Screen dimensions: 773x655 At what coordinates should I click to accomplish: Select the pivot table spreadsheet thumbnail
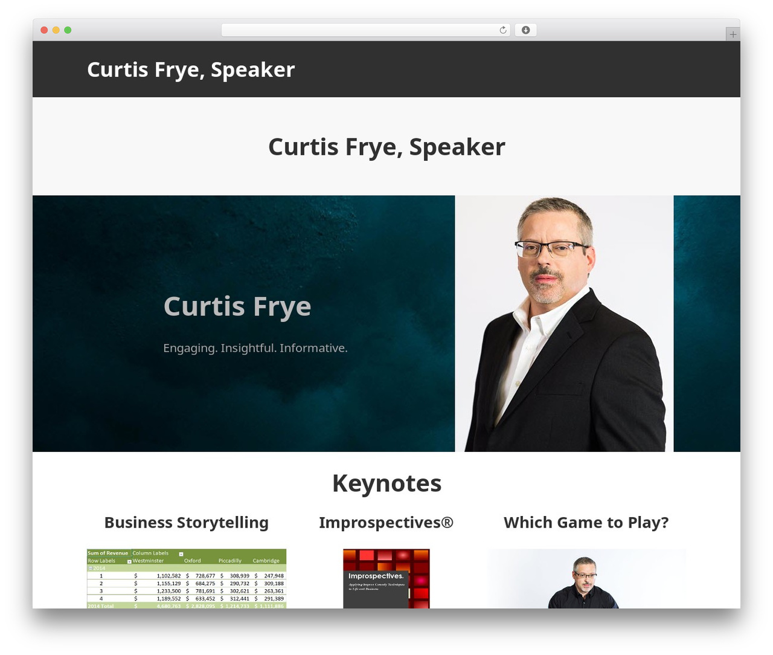coord(187,579)
